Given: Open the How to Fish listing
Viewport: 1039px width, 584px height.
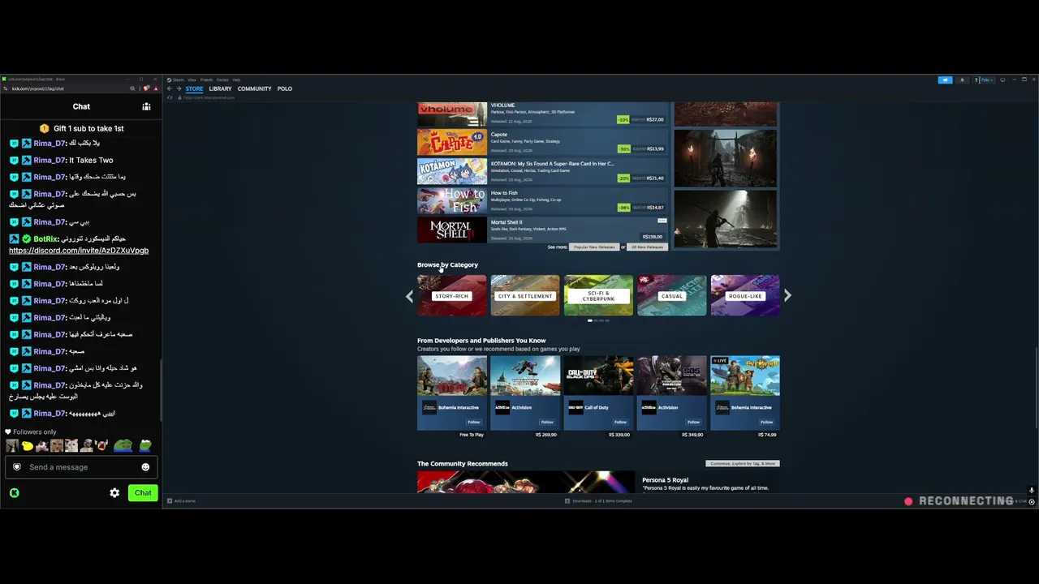Looking at the screenshot, I should (x=542, y=200).
